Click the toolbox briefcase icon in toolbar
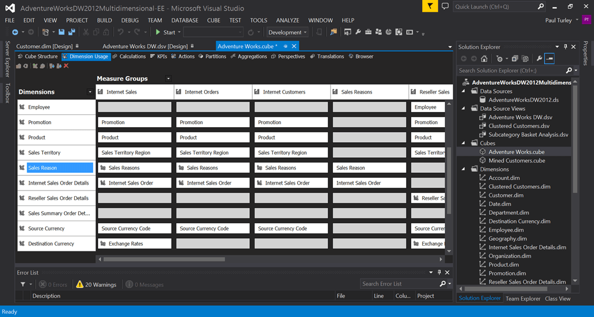 click(x=368, y=33)
